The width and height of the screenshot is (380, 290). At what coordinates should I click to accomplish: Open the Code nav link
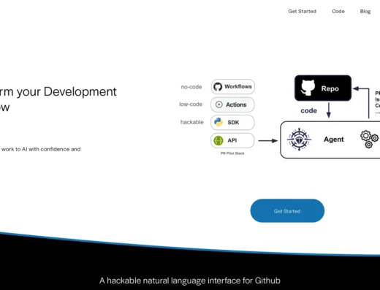(x=338, y=11)
